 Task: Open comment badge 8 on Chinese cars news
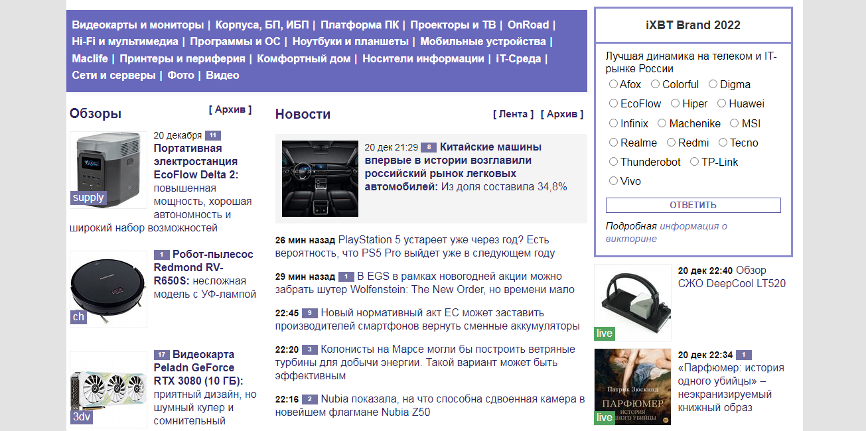429,147
